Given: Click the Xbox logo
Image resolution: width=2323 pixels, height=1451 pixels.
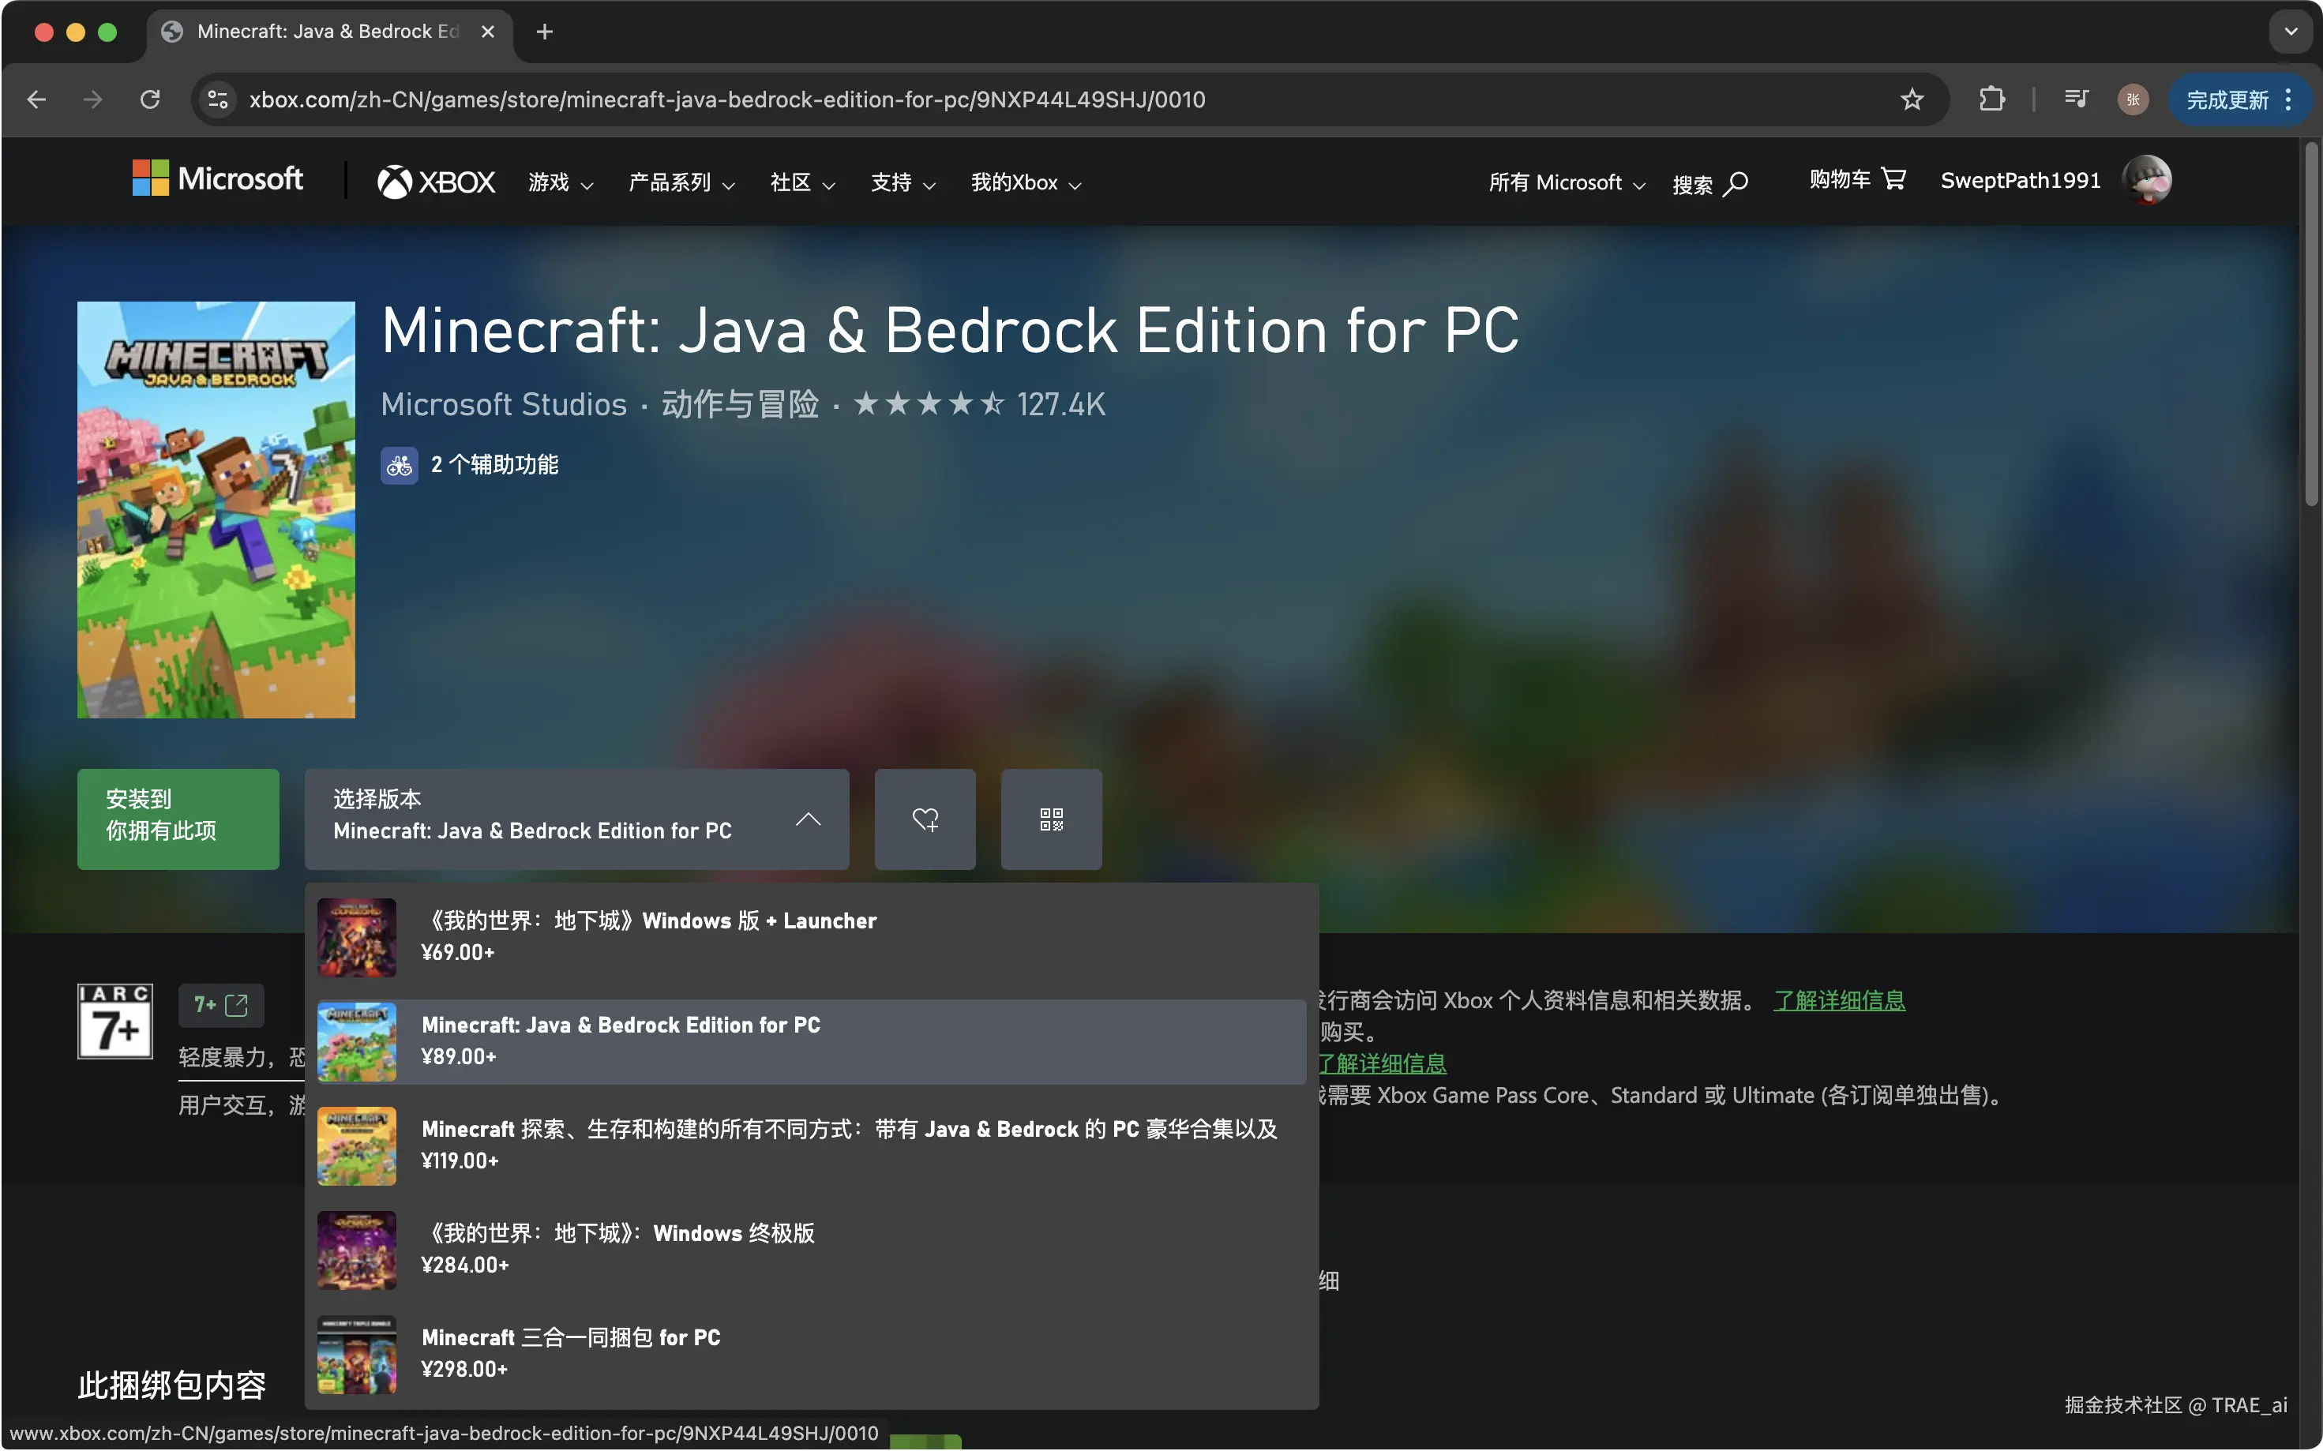Looking at the screenshot, I should [437, 182].
